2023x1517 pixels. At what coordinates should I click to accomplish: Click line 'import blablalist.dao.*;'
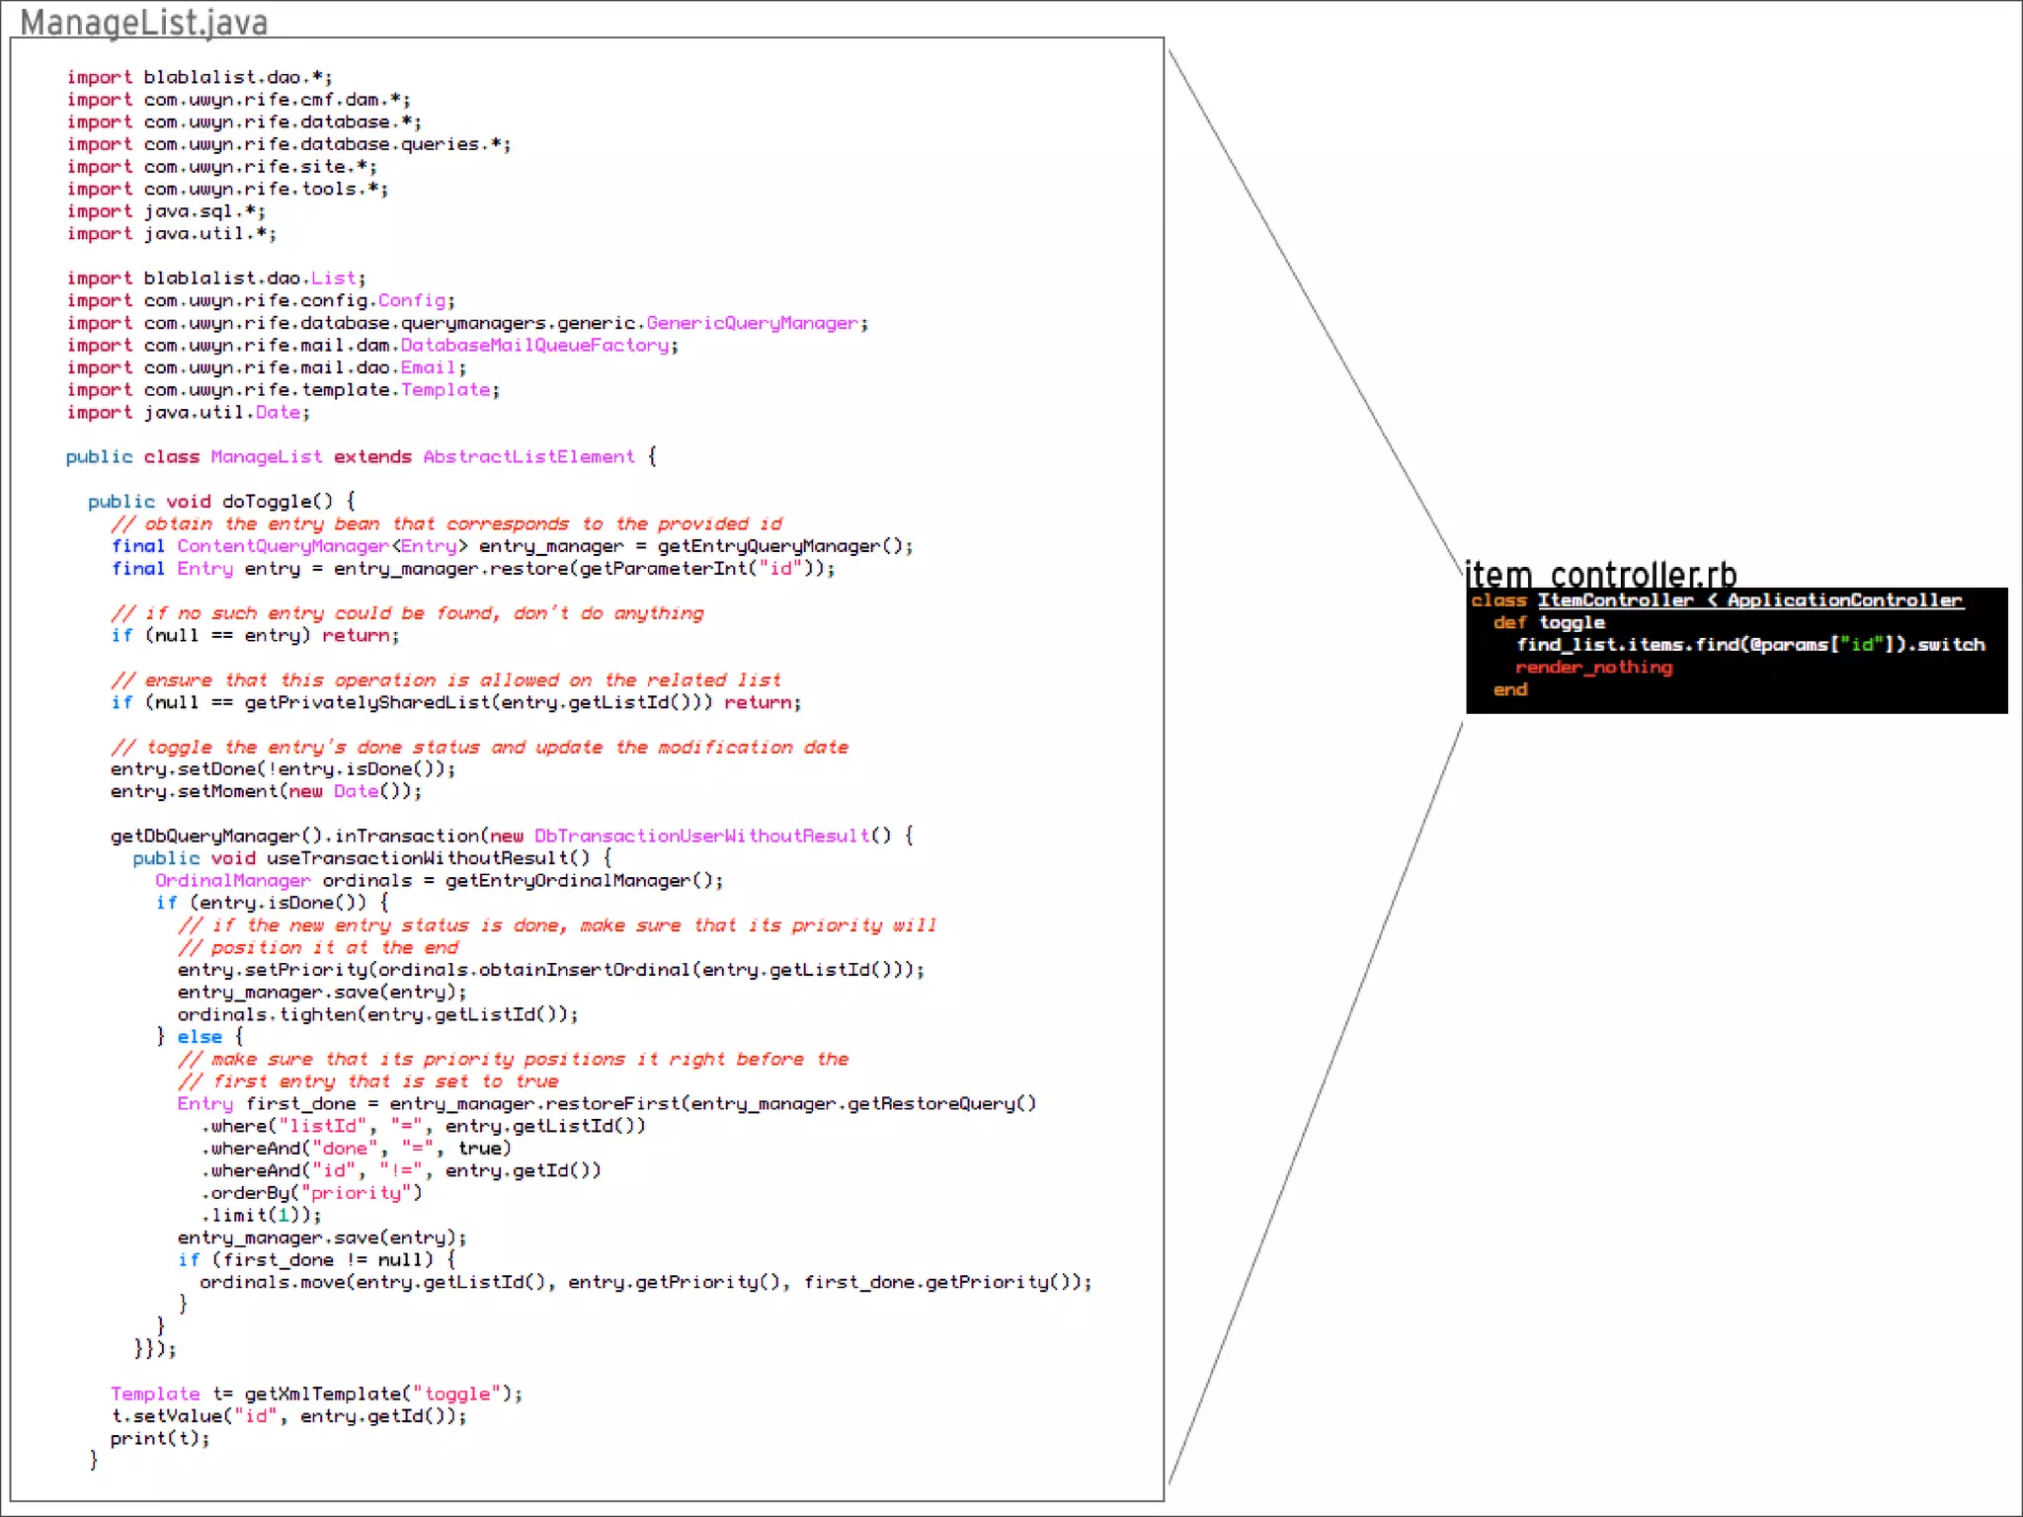click(200, 77)
